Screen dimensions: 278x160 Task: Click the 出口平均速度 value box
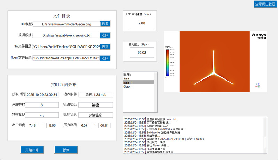point(141,23)
